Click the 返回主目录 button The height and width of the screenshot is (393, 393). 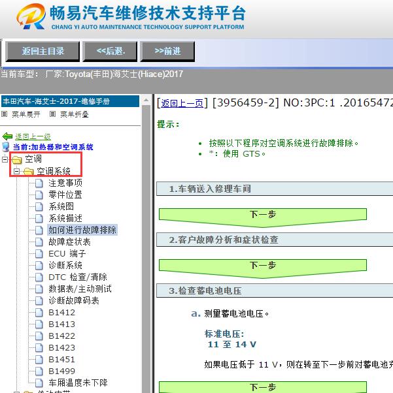pyautogui.click(x=43, y=52)
